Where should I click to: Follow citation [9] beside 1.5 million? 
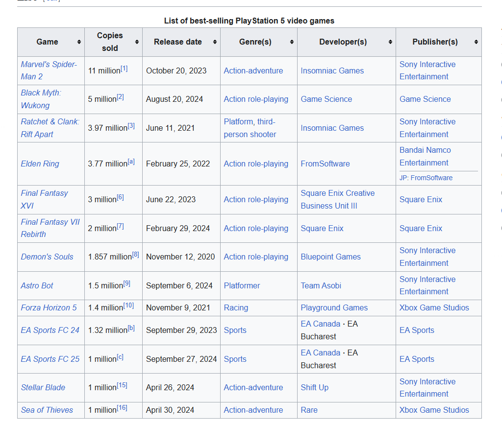tap(127, 283)
